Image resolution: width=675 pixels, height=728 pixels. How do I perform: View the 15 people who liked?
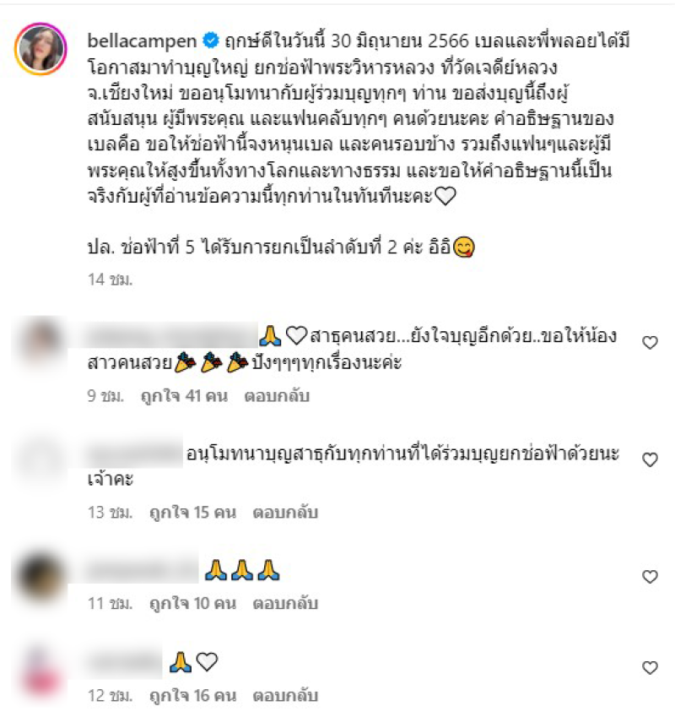coord(192,513)
